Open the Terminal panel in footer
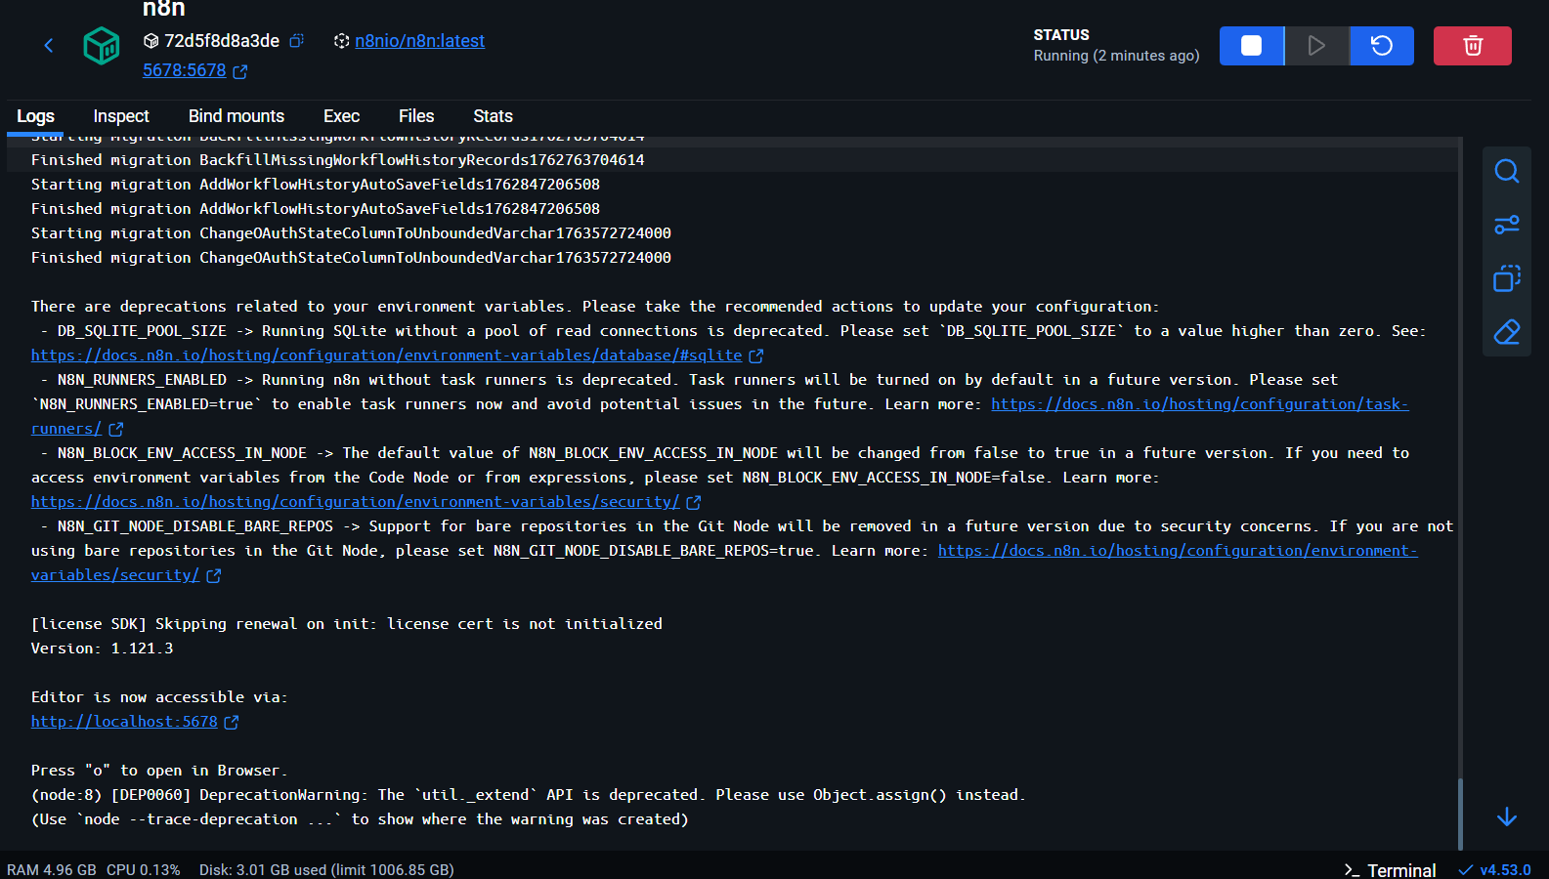Screen dimensions: 1549x879 click(x=1390, y=869)
